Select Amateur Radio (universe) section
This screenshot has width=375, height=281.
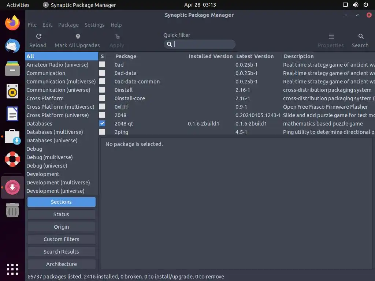(x=62, y=64)
